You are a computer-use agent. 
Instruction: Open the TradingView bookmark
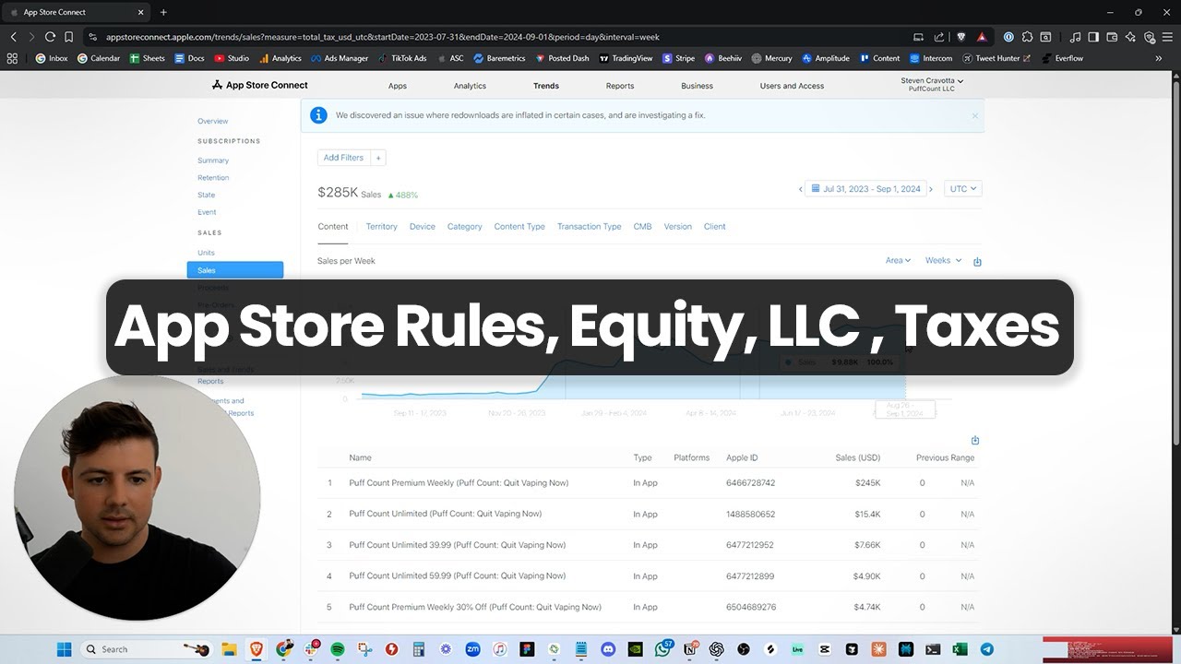pyautogui.click(x=626, y=58)
